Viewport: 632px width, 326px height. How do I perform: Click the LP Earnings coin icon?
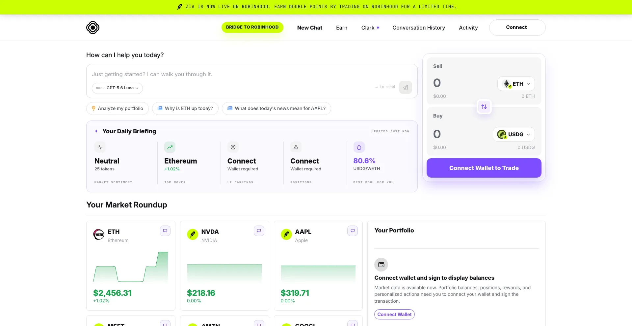[233, 147]
